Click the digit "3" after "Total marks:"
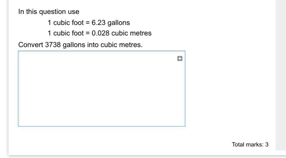Screen dimensions: 286x158 [x=267, y=144]
